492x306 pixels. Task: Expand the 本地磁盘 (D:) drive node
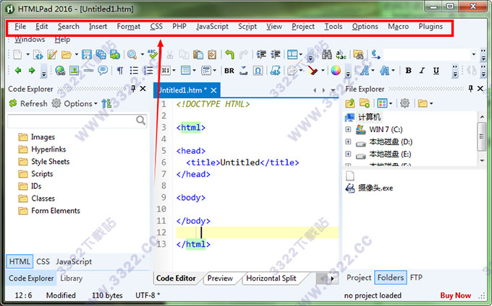348,141
